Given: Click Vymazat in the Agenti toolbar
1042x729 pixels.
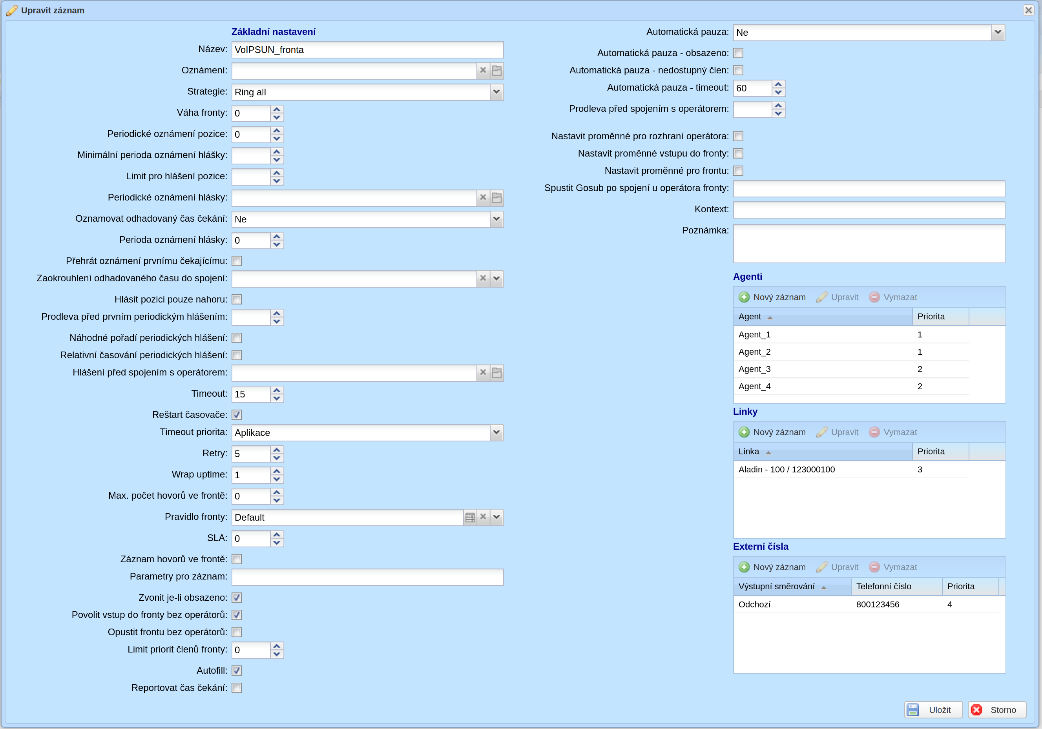Looking at the screenshot, I should [893, 297].
